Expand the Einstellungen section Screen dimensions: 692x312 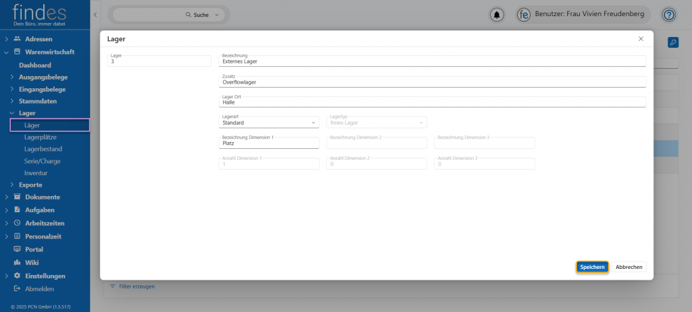pyautogui.click(x=6, y=276)
